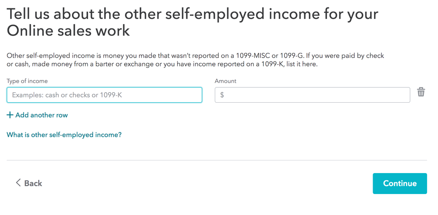This screenshot has height=215, width=438.
Task: Open What is other self-employed income? help
Action: pos(64,135)
